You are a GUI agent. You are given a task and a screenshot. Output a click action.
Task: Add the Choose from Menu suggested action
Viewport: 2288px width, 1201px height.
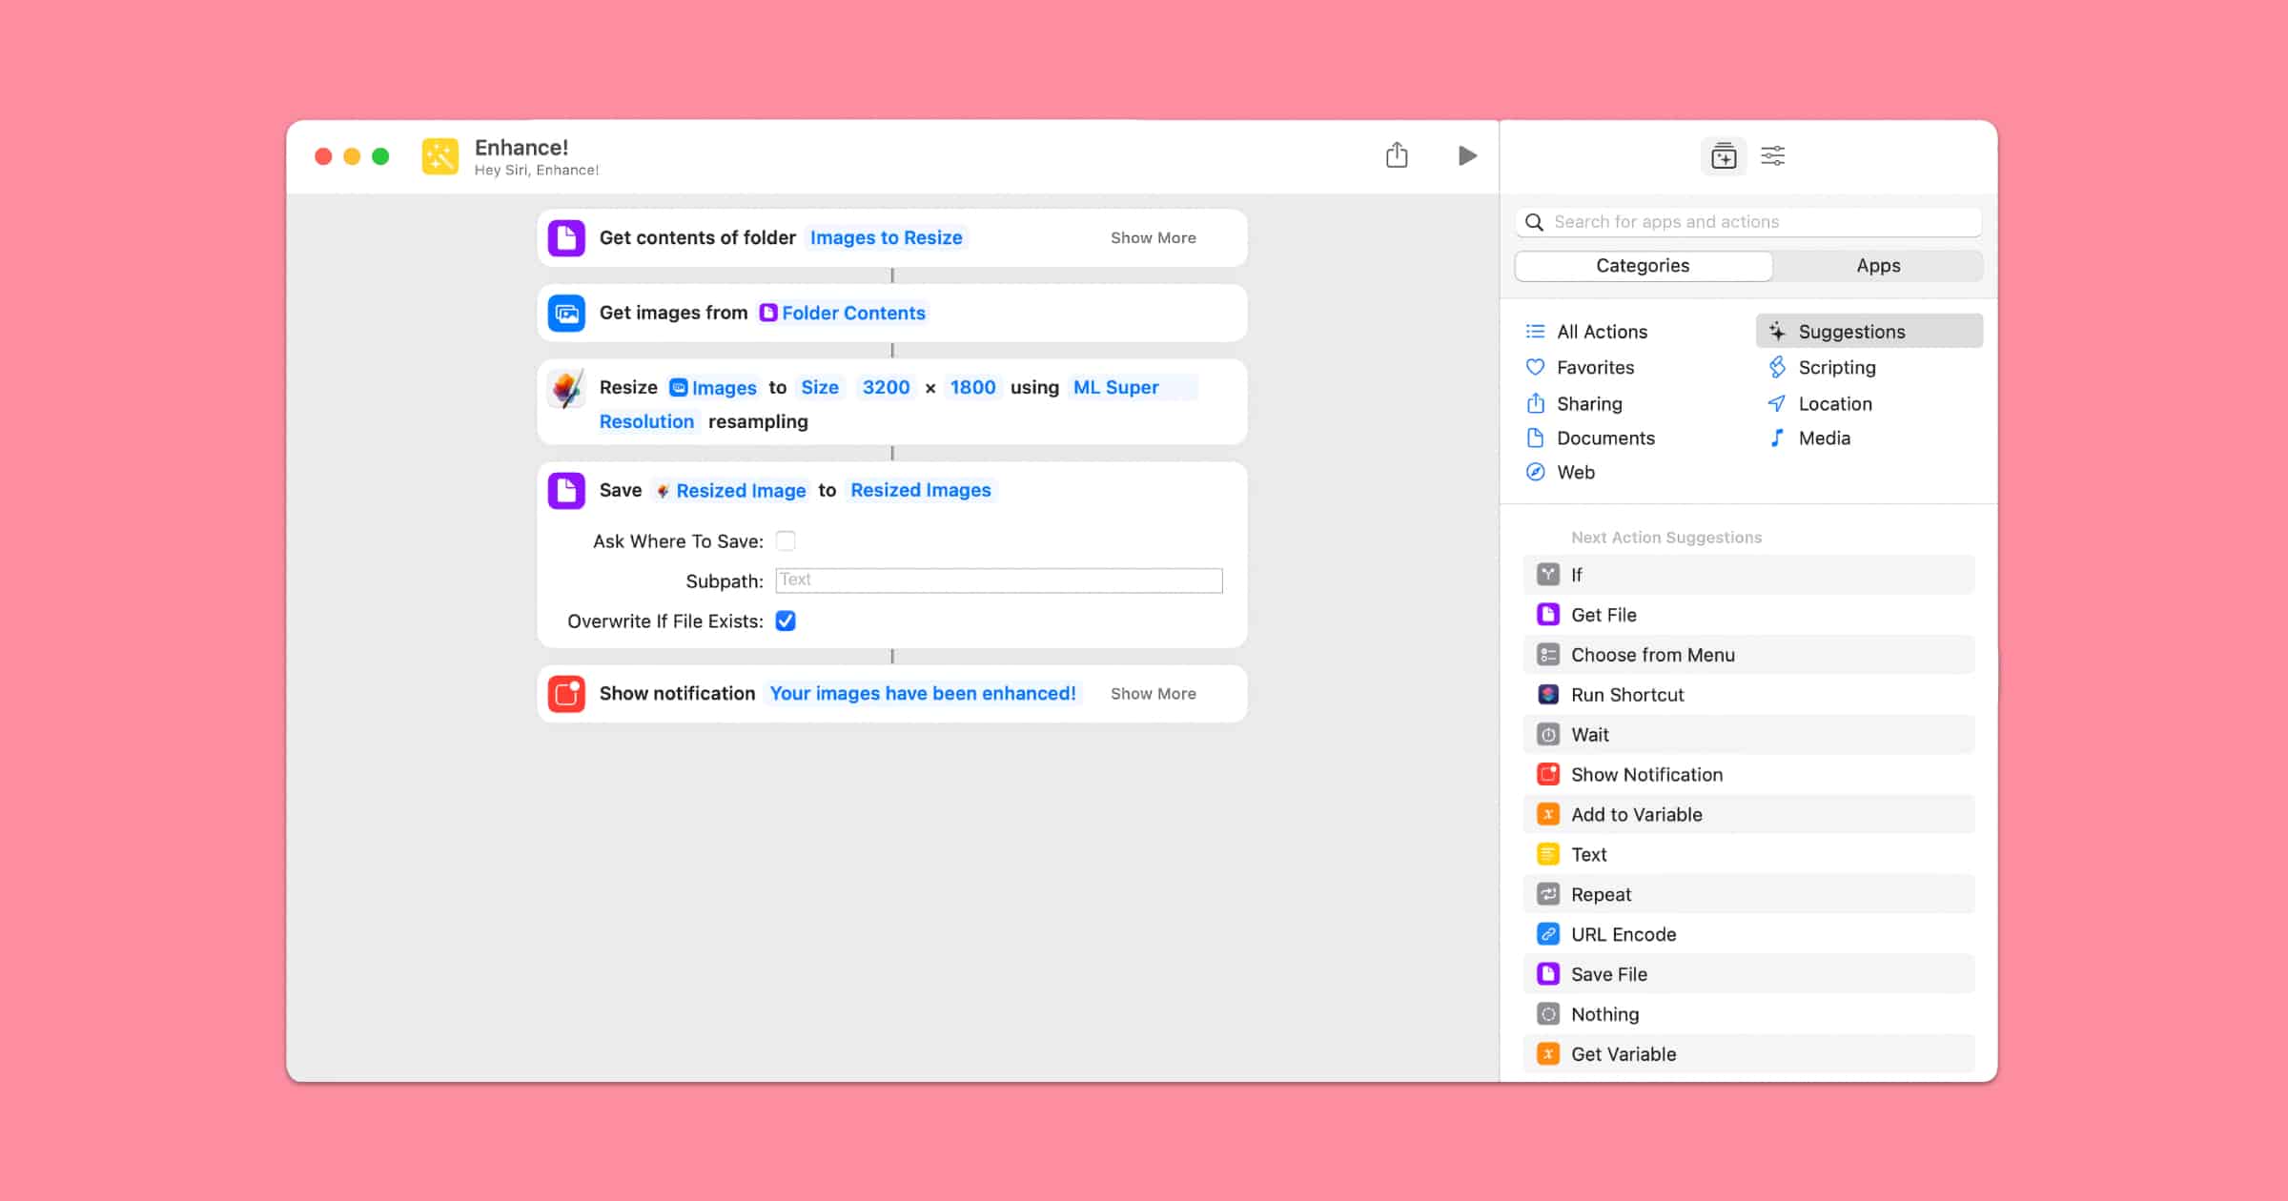point(1652,655)
